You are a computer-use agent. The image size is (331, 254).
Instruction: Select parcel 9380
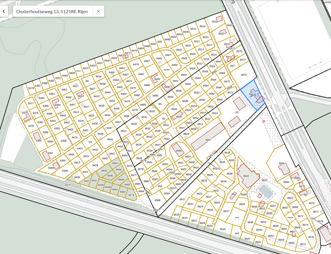coord(39,141)
